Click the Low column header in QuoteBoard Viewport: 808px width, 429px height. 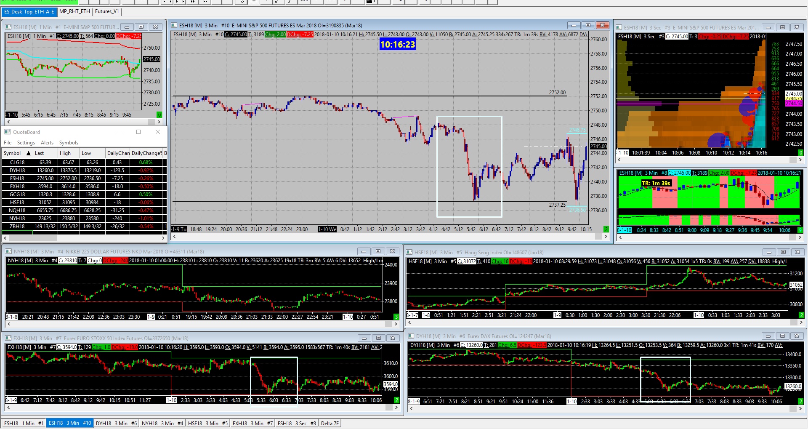pos(92,153)
